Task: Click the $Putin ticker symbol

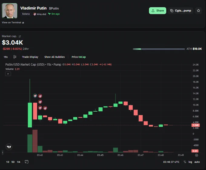Action: [54, 8]
